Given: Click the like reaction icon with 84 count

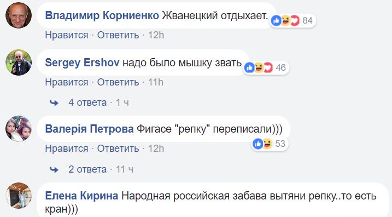Looking at the screenshot, I should click(x=277, y=20).
